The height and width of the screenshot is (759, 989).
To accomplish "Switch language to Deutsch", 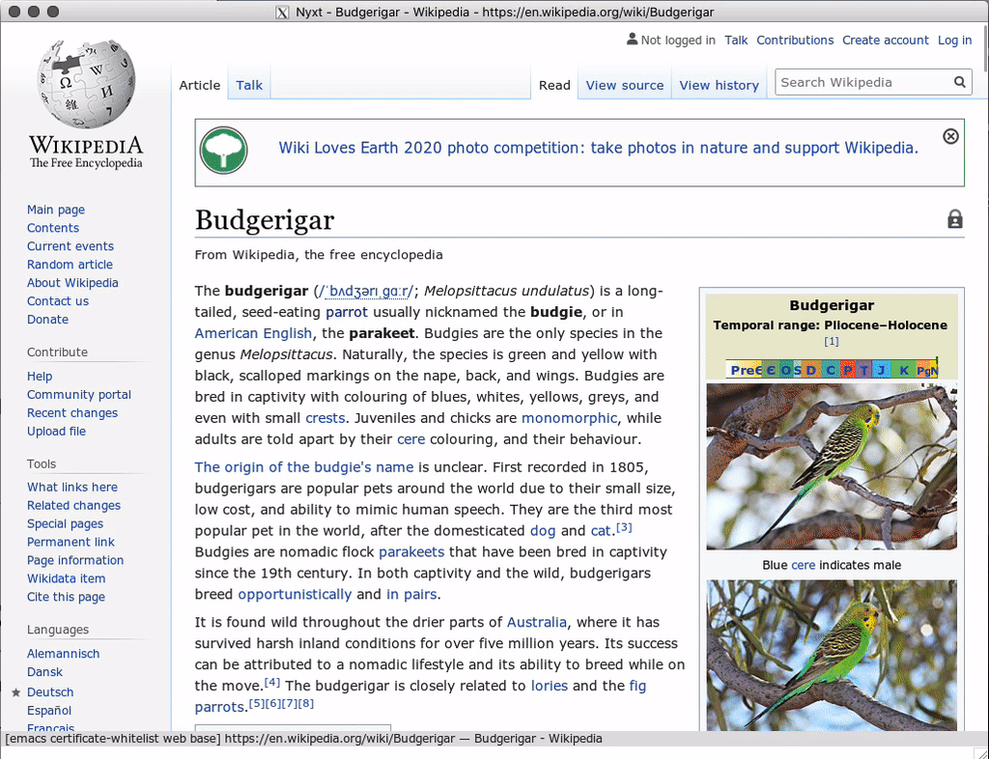I will [x=50, y=692].
